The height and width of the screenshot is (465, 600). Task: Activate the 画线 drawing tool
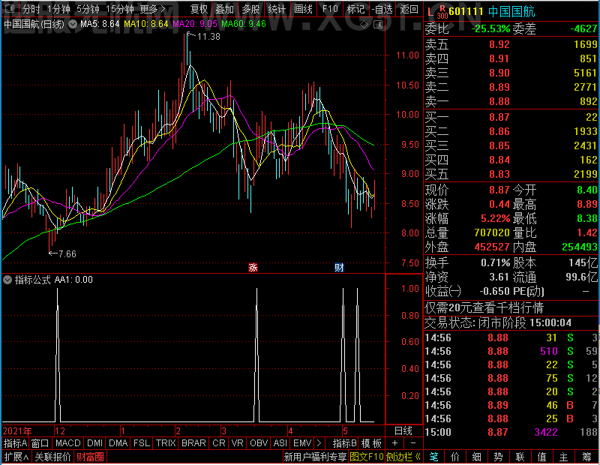click(x=303, y=8)
